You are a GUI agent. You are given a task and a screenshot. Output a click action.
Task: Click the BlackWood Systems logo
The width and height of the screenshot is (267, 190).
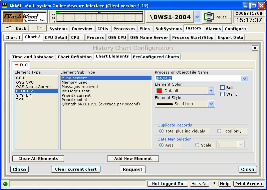[x=25, y=17]
